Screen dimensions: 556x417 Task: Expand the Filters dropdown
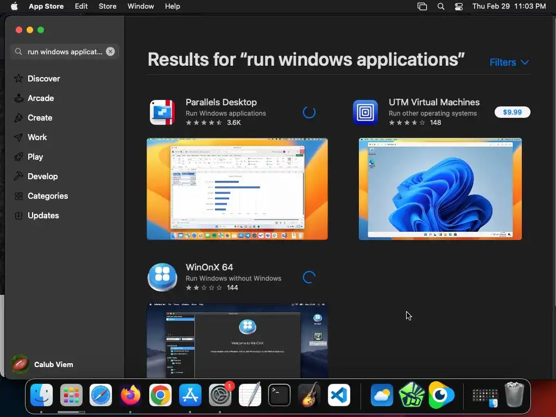coord(509,62)
